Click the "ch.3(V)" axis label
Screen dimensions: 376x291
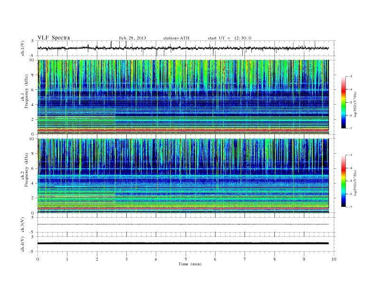click(x=23, y=225)
